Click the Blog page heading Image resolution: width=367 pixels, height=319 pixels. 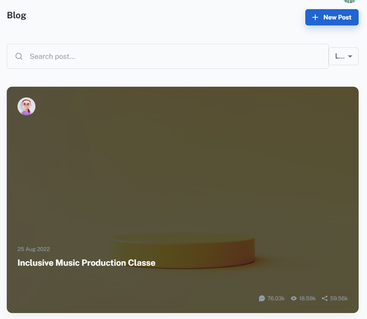pyautogui.click(x=16, y=15)
